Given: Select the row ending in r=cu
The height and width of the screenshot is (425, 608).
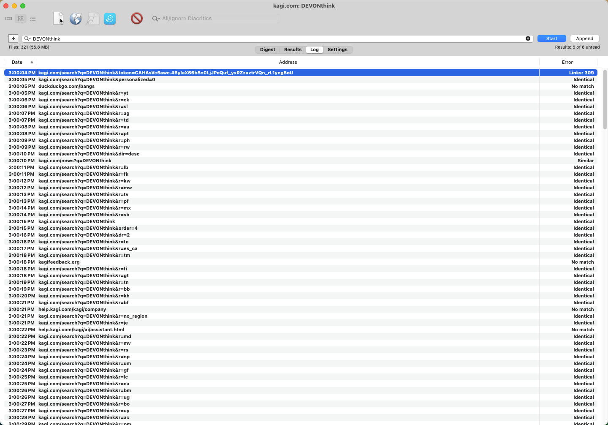Looking at the screenshot, I should [301, 384].
